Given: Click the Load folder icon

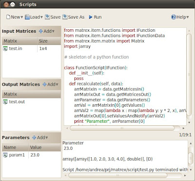Looking at the screenshot, I should [x=27, y=17].
